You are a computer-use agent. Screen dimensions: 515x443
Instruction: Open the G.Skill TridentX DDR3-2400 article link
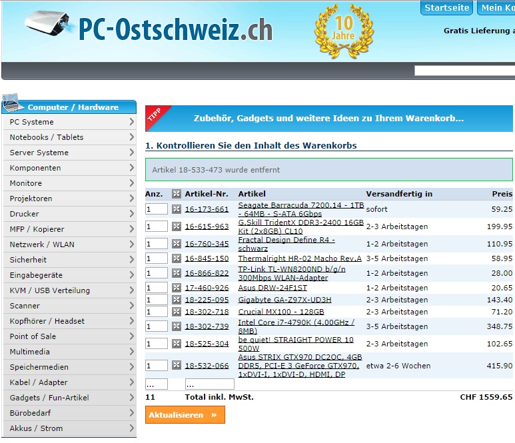tap(301, 226)
